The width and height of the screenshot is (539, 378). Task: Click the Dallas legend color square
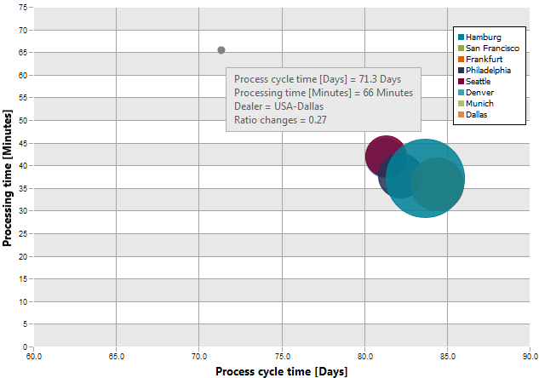(461, 114)
